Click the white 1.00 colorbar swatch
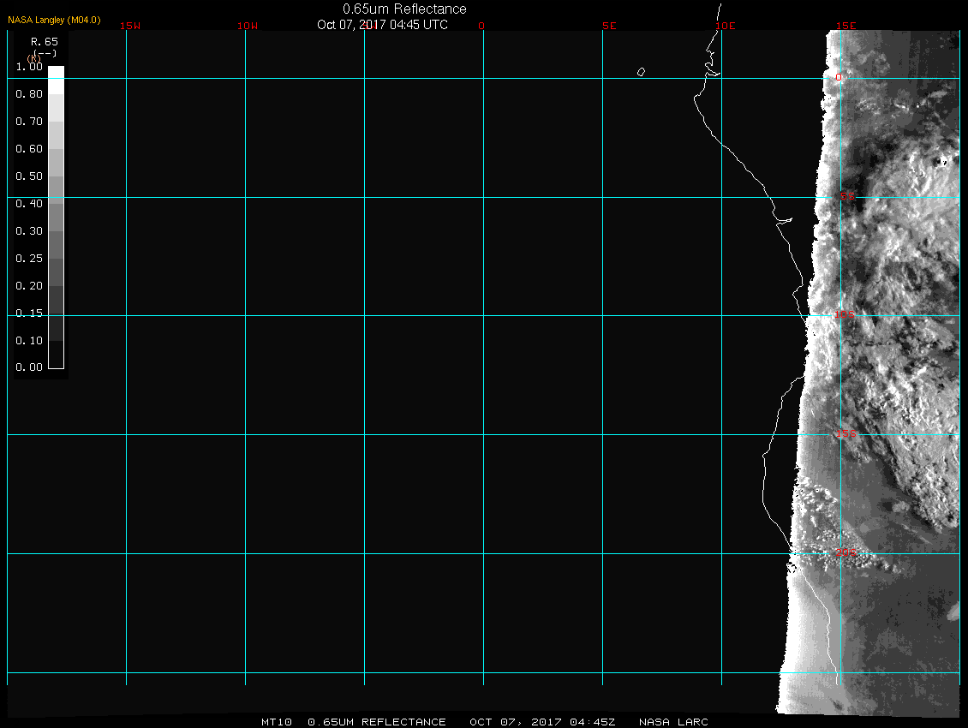Viewport: 968px width, 728px height. click(56, 73)
